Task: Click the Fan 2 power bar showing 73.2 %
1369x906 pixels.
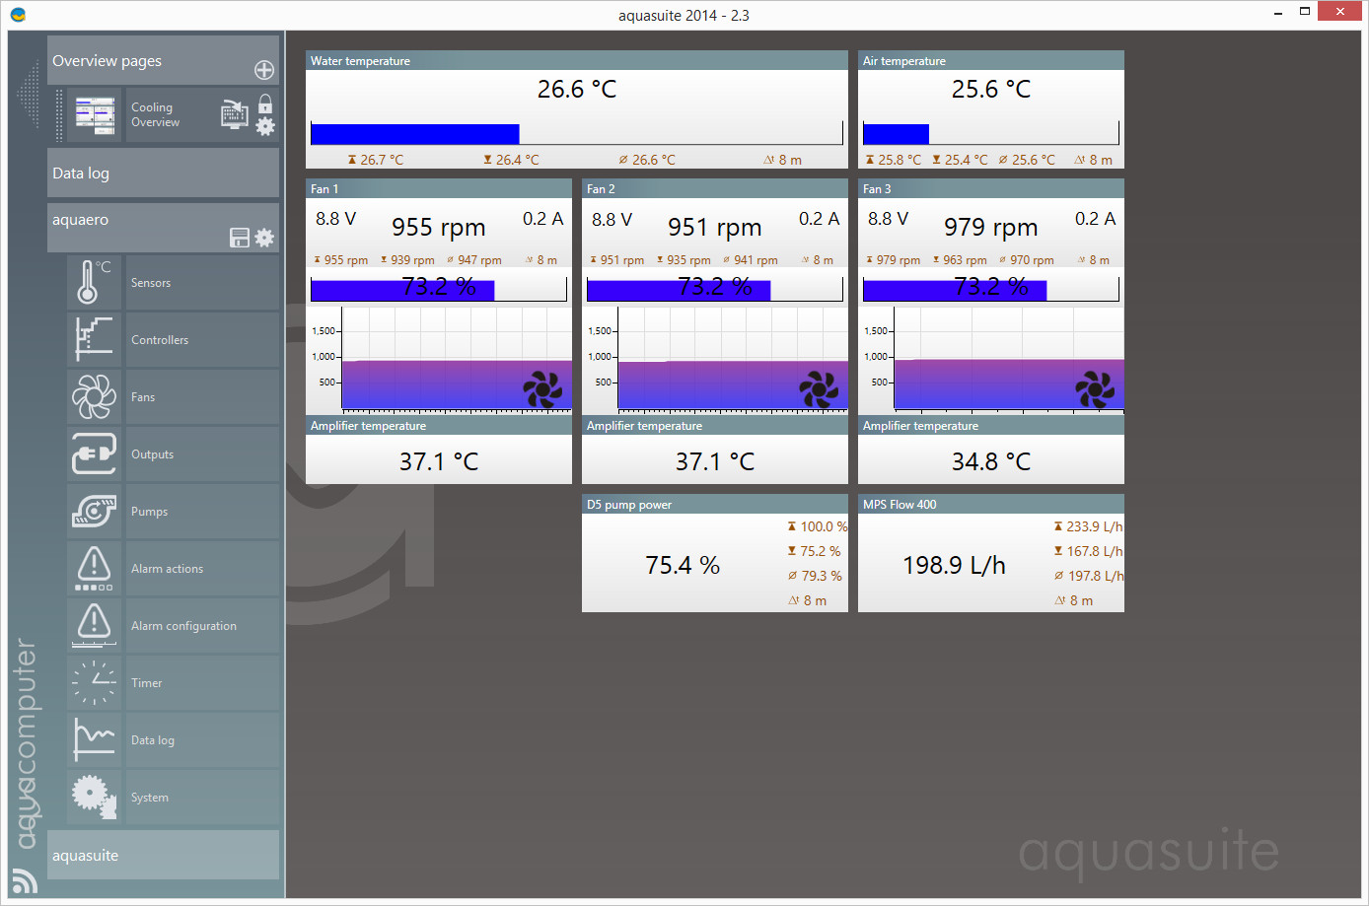Action: coord(715,288)
